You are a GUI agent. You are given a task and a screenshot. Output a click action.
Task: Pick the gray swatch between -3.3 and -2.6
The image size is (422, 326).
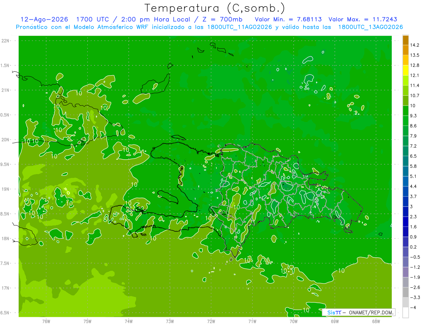405,292
